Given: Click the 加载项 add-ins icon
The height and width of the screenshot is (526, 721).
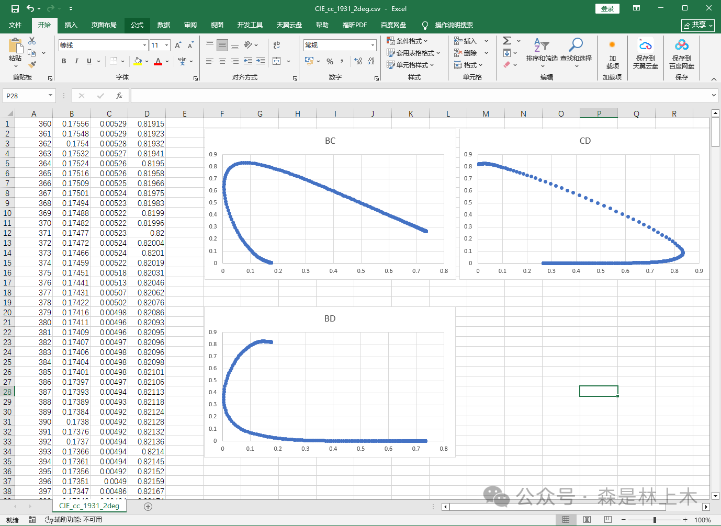Looking at the screenshot, I should [612, 53].
